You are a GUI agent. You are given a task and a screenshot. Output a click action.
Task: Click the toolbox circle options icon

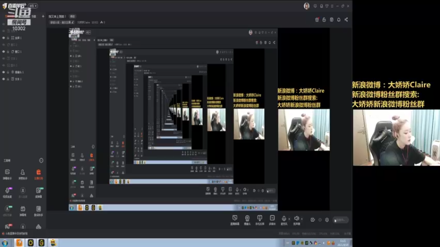(x=41, y=160)
